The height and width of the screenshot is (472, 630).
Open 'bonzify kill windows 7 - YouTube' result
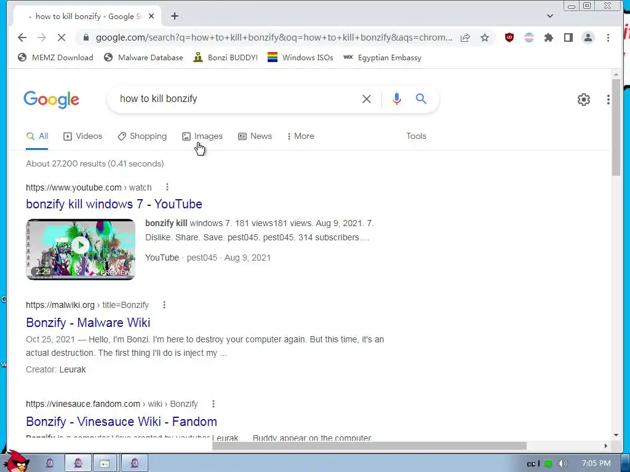[114, 204]
